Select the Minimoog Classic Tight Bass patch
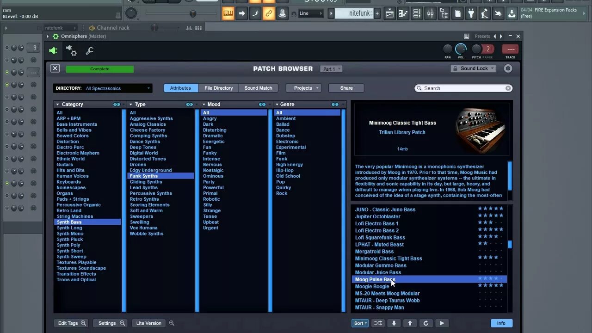This screenshot has width=592, height=333. coord(429,259)
